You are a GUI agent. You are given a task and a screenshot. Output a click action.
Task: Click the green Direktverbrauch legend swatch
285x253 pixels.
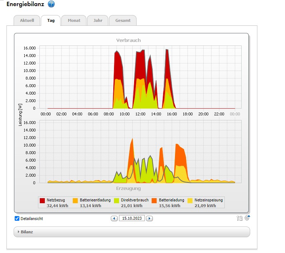tap(117, 201)
